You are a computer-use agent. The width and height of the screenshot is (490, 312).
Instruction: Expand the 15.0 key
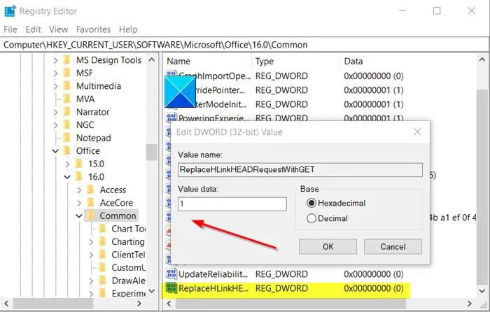67,164
